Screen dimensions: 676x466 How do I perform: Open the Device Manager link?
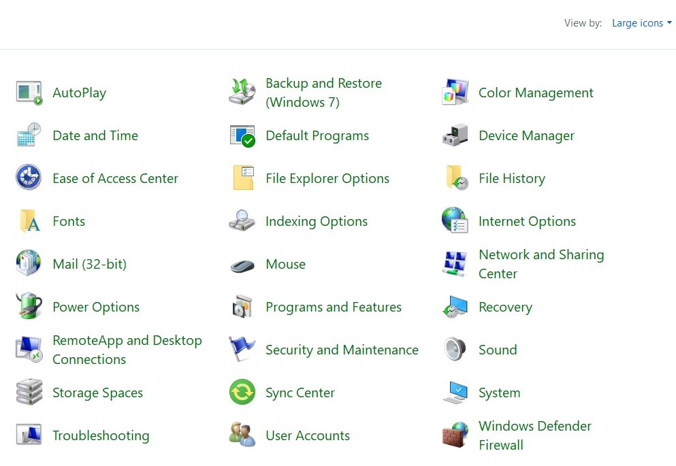pos(526,135)
